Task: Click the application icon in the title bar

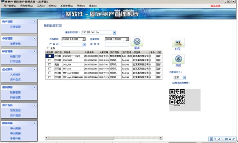Action: (x=3, y=2)
